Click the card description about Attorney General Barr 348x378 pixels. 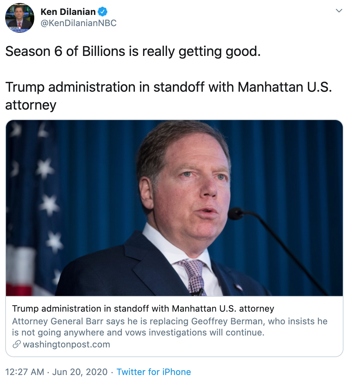pyautogui.click(x=170, y=327)
